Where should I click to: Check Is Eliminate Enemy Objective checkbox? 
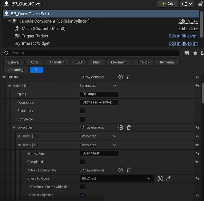coord(82,187)
